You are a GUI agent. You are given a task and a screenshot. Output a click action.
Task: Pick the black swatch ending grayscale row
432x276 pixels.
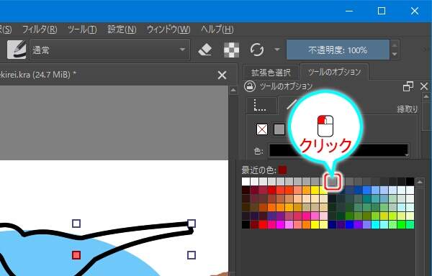point(410,181)
